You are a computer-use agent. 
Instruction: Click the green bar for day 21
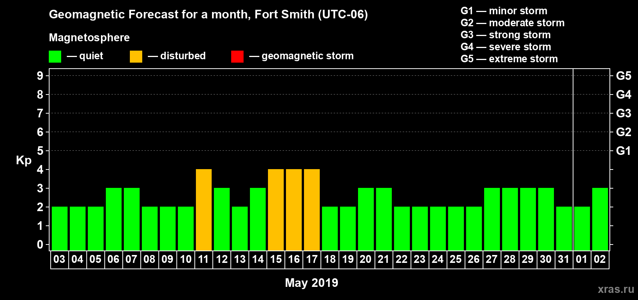[x=384, y=219]
